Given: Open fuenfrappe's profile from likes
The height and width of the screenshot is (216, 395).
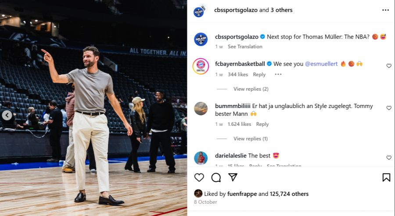Looking at the screenshot, I should (x=242, y=194).
